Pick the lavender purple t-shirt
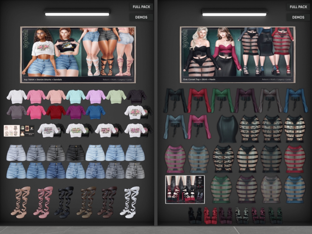312x234 pixels. coord(95,97)
